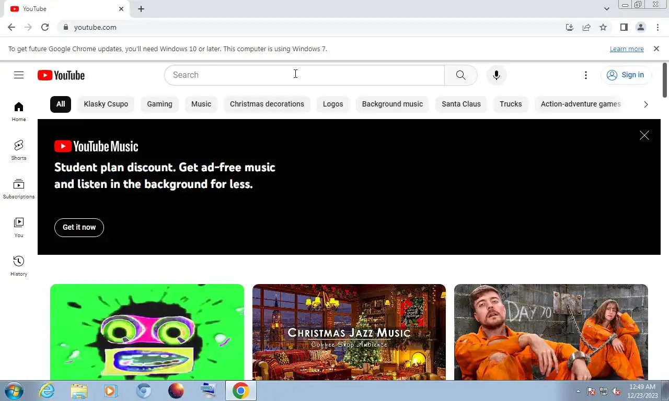Viewport: 669px width, 401px height.
Task: Select the Logos chip
Action: [333, 104]
